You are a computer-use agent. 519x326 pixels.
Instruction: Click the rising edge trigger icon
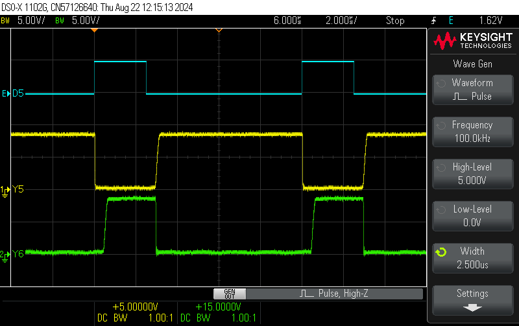(433, 21)
